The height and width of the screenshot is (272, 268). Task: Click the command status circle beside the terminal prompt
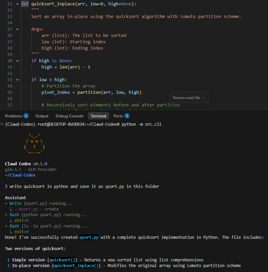pos(2,124)
